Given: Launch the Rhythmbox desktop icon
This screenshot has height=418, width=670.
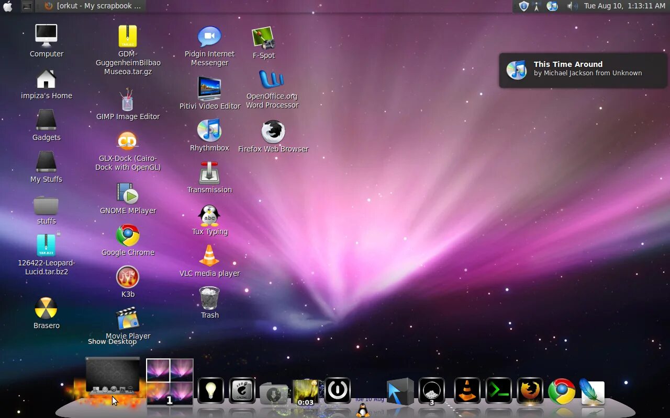Looking at the screenshot, I should [x=209, y=131].
